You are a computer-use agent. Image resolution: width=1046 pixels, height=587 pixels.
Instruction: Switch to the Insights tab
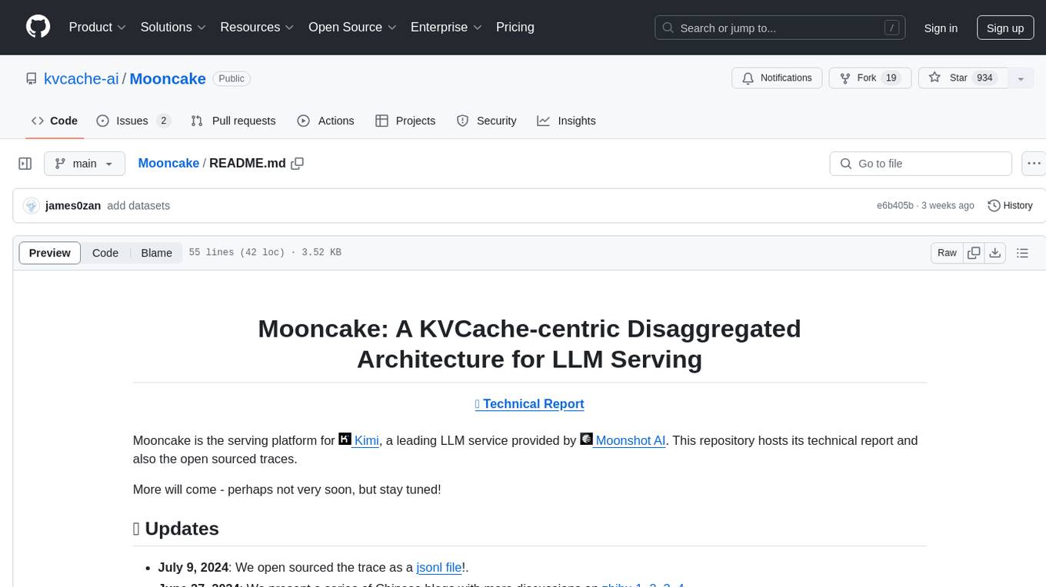(566, 121)
